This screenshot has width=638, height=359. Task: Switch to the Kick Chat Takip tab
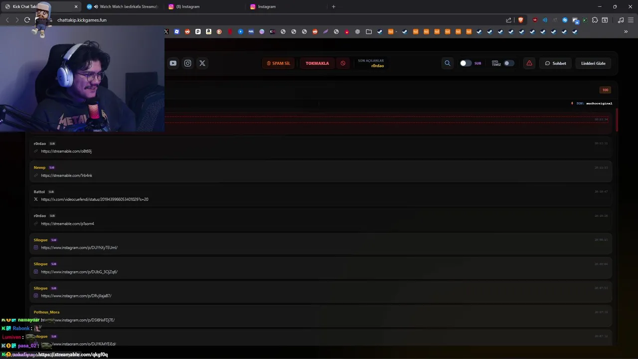coord(41,6)
